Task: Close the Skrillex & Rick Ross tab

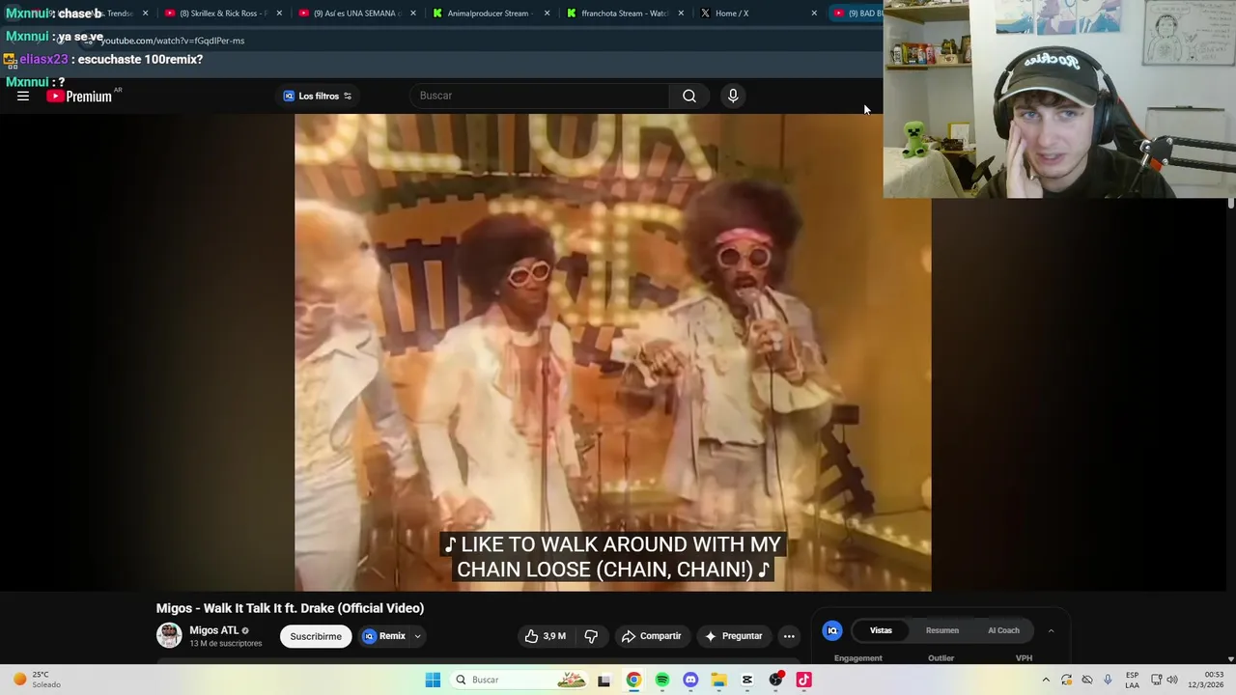Action: click(x=279, y=14)
